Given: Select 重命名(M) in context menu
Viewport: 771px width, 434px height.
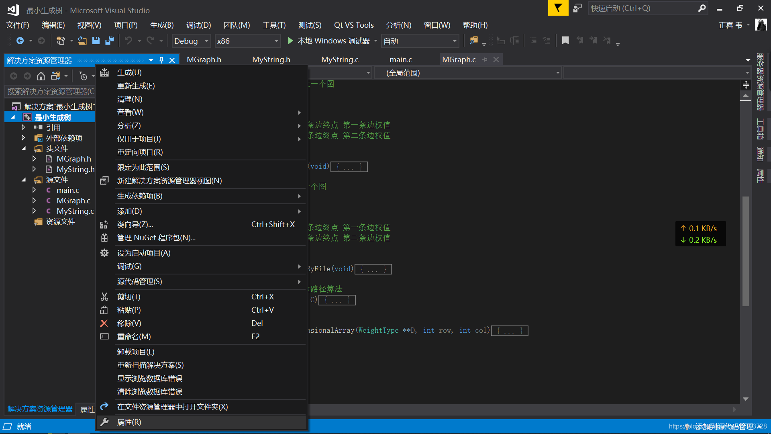Looking at the screenshot, I should click(x=202, y=337).
